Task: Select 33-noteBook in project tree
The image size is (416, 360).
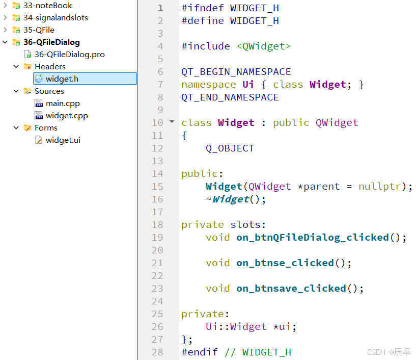Action: [x=47, y=5]
